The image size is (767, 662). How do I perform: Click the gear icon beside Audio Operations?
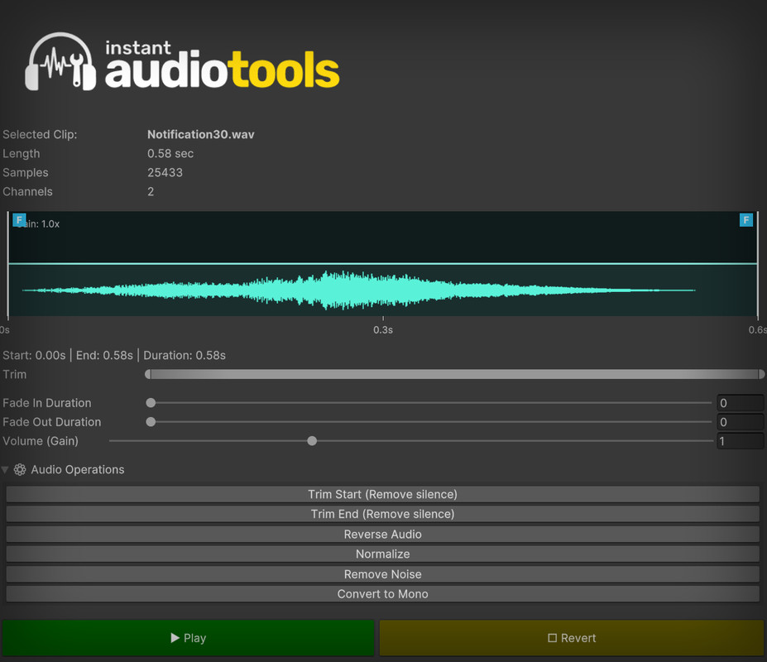19,469
